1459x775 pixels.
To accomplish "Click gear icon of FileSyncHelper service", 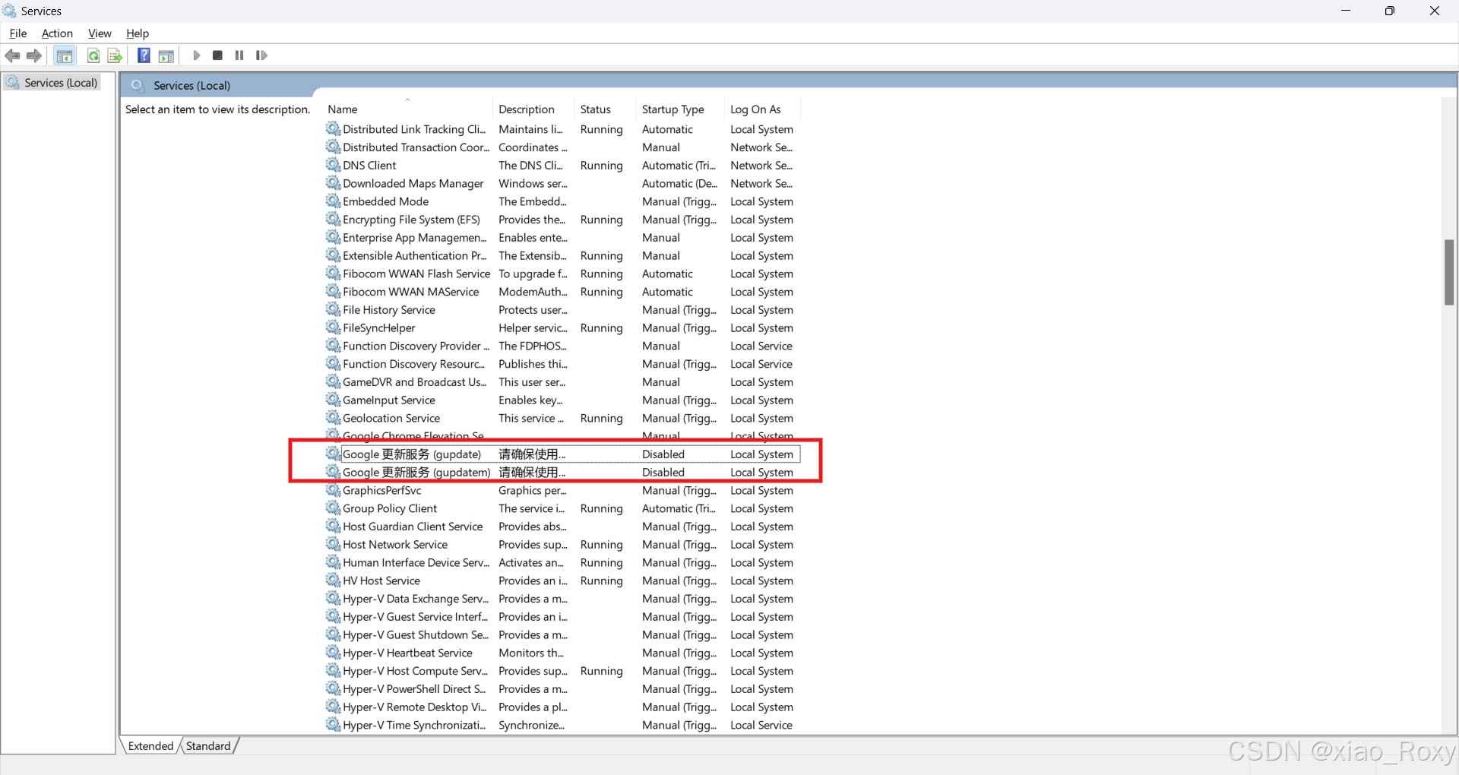I will coord(333,327).
